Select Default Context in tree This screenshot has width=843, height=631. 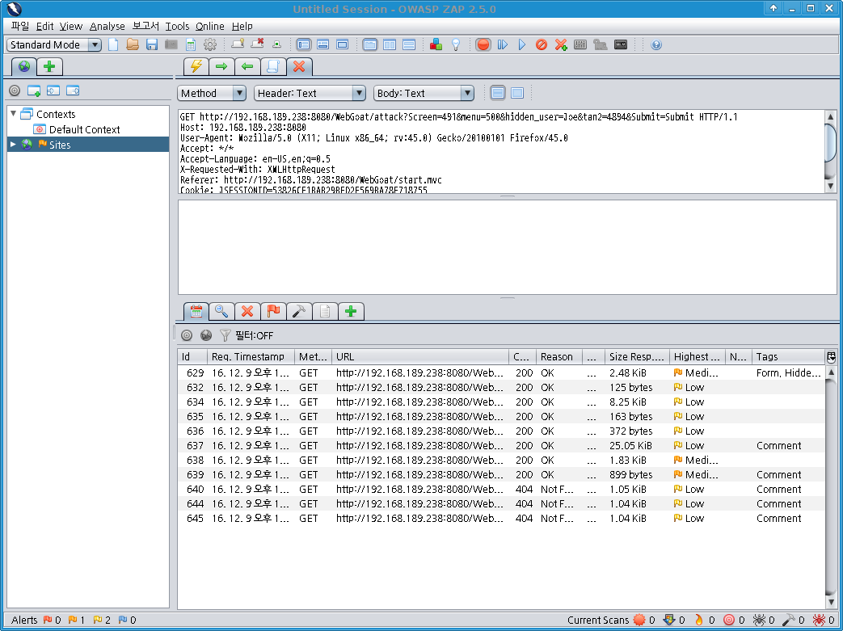(x=84, y=129)
